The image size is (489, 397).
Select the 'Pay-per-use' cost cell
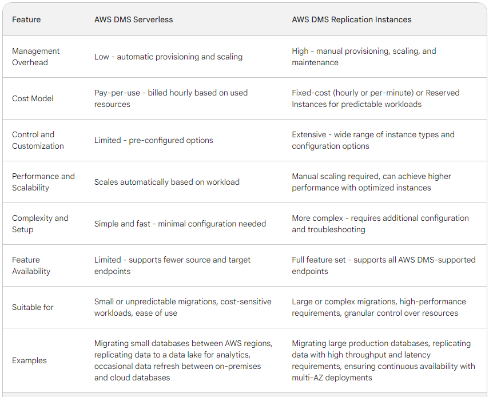tap(171, 98)
